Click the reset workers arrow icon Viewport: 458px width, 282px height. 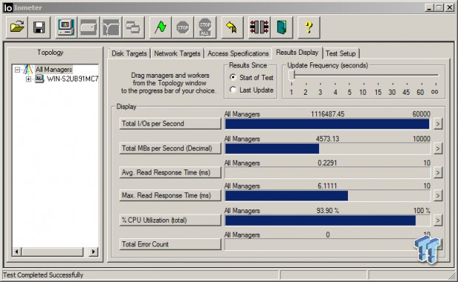[x=232, y=27]
